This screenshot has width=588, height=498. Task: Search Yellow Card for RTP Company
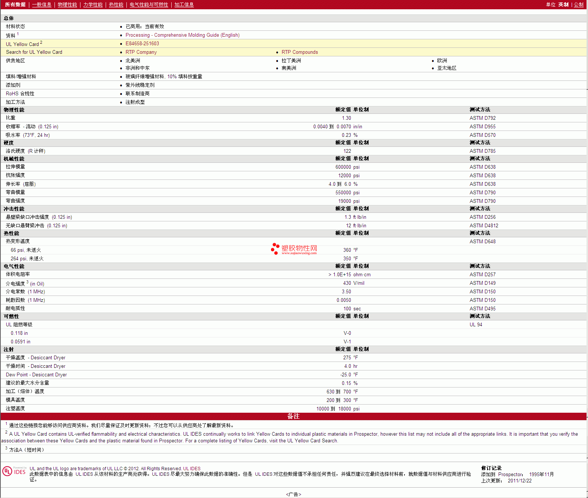(141, 52)
